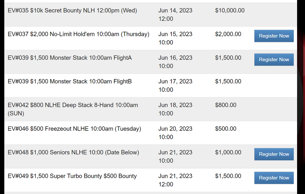The image size is (305, 194).
Task: Select EV#042 $800 NLHE Deep Stack event name
Action: [x=73, y=109]
